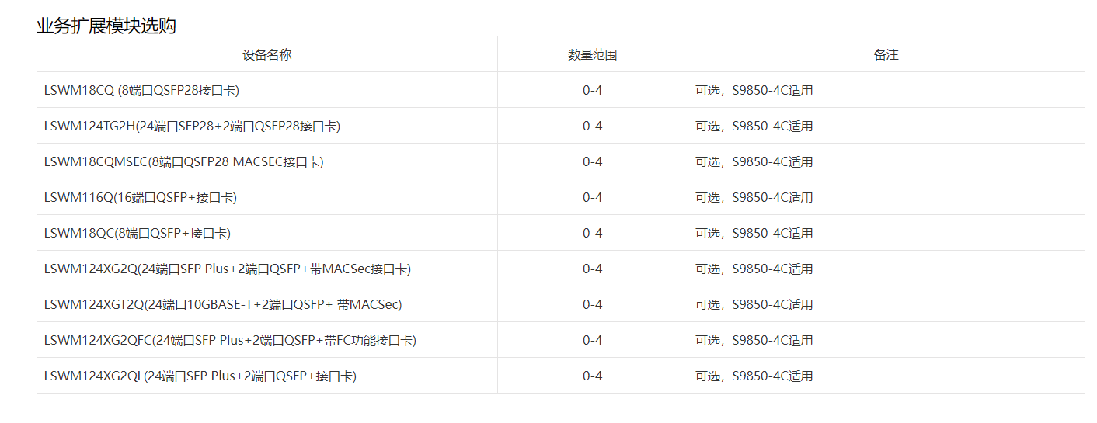Click the 0-4 quantity for LSWM116Q row

point(592,198)
